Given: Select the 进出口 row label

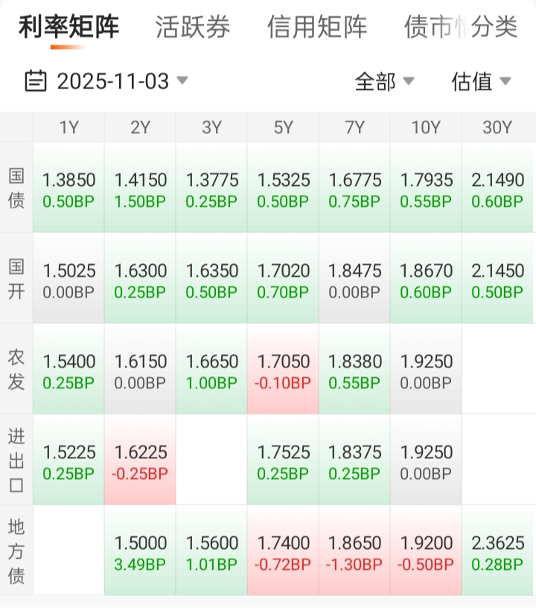Looking at the screenshot, I should tap(16, 460).
